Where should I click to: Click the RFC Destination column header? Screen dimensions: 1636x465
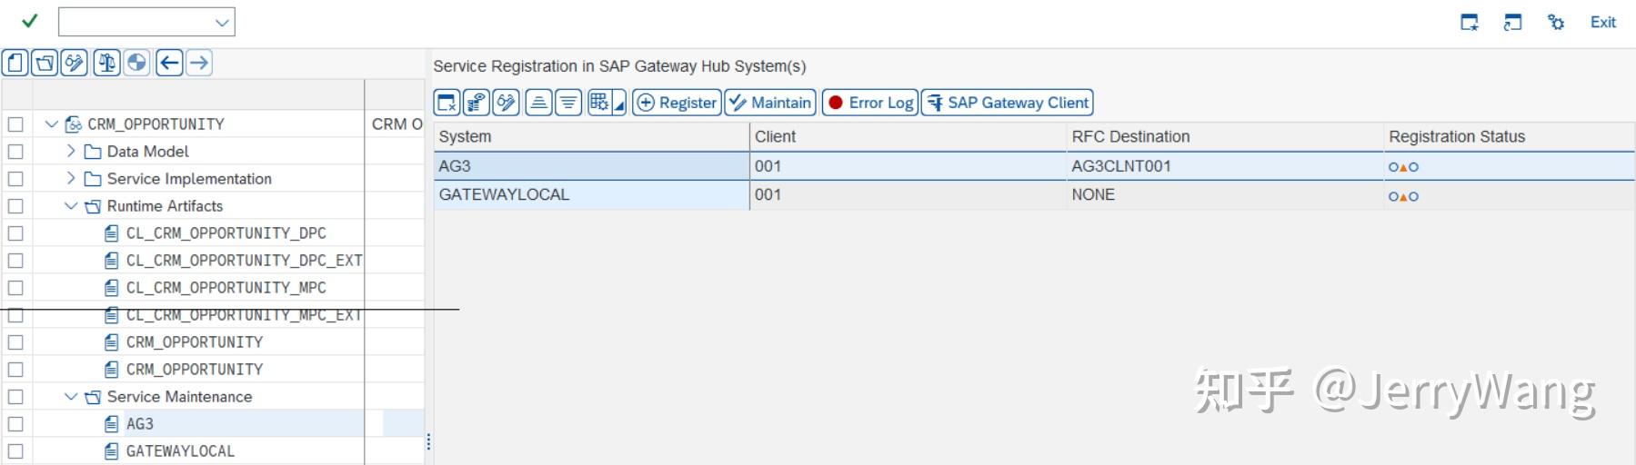1225,136
